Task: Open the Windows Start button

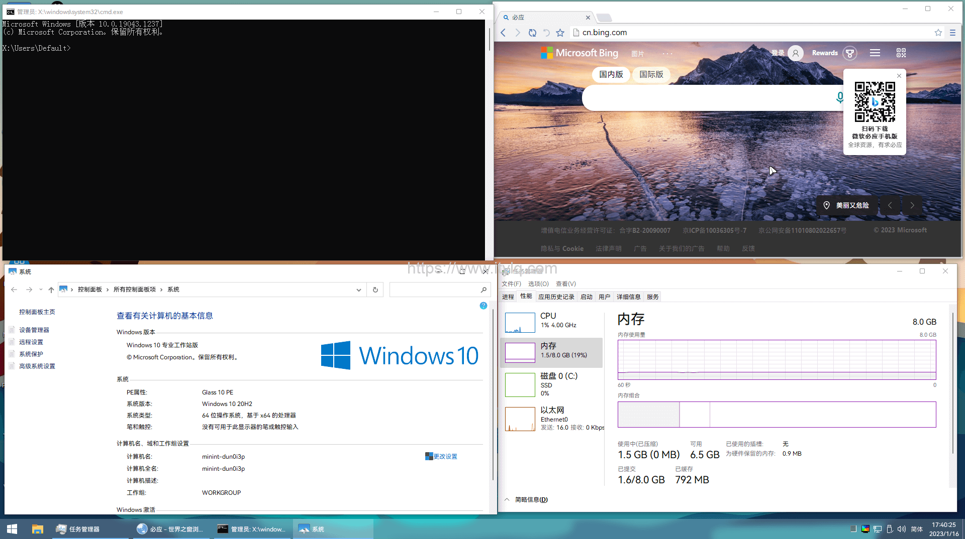Action: [x=12, y=529]
